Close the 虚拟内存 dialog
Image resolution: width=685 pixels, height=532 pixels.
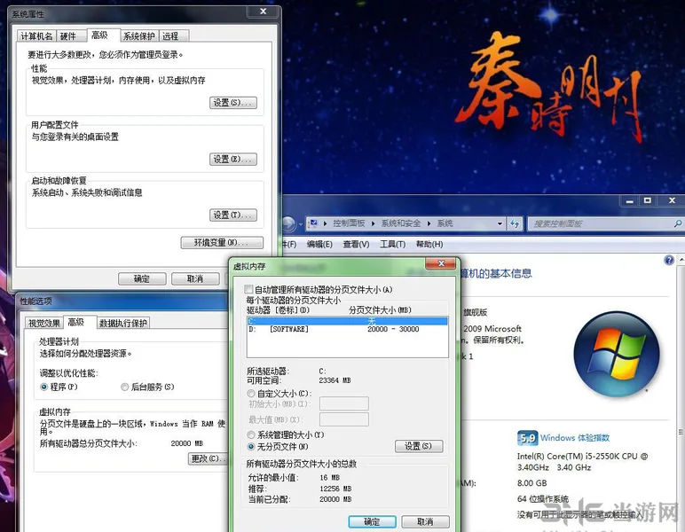click(x=441, y=263)
